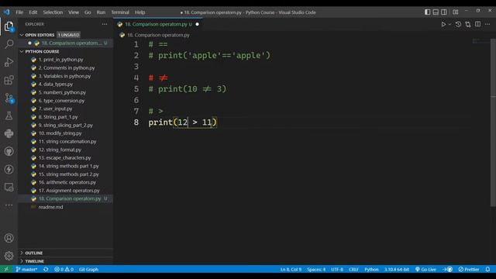Open Git Graph from status bar
The height and width of the screenshot is (279, 496).
click(88, 269)
